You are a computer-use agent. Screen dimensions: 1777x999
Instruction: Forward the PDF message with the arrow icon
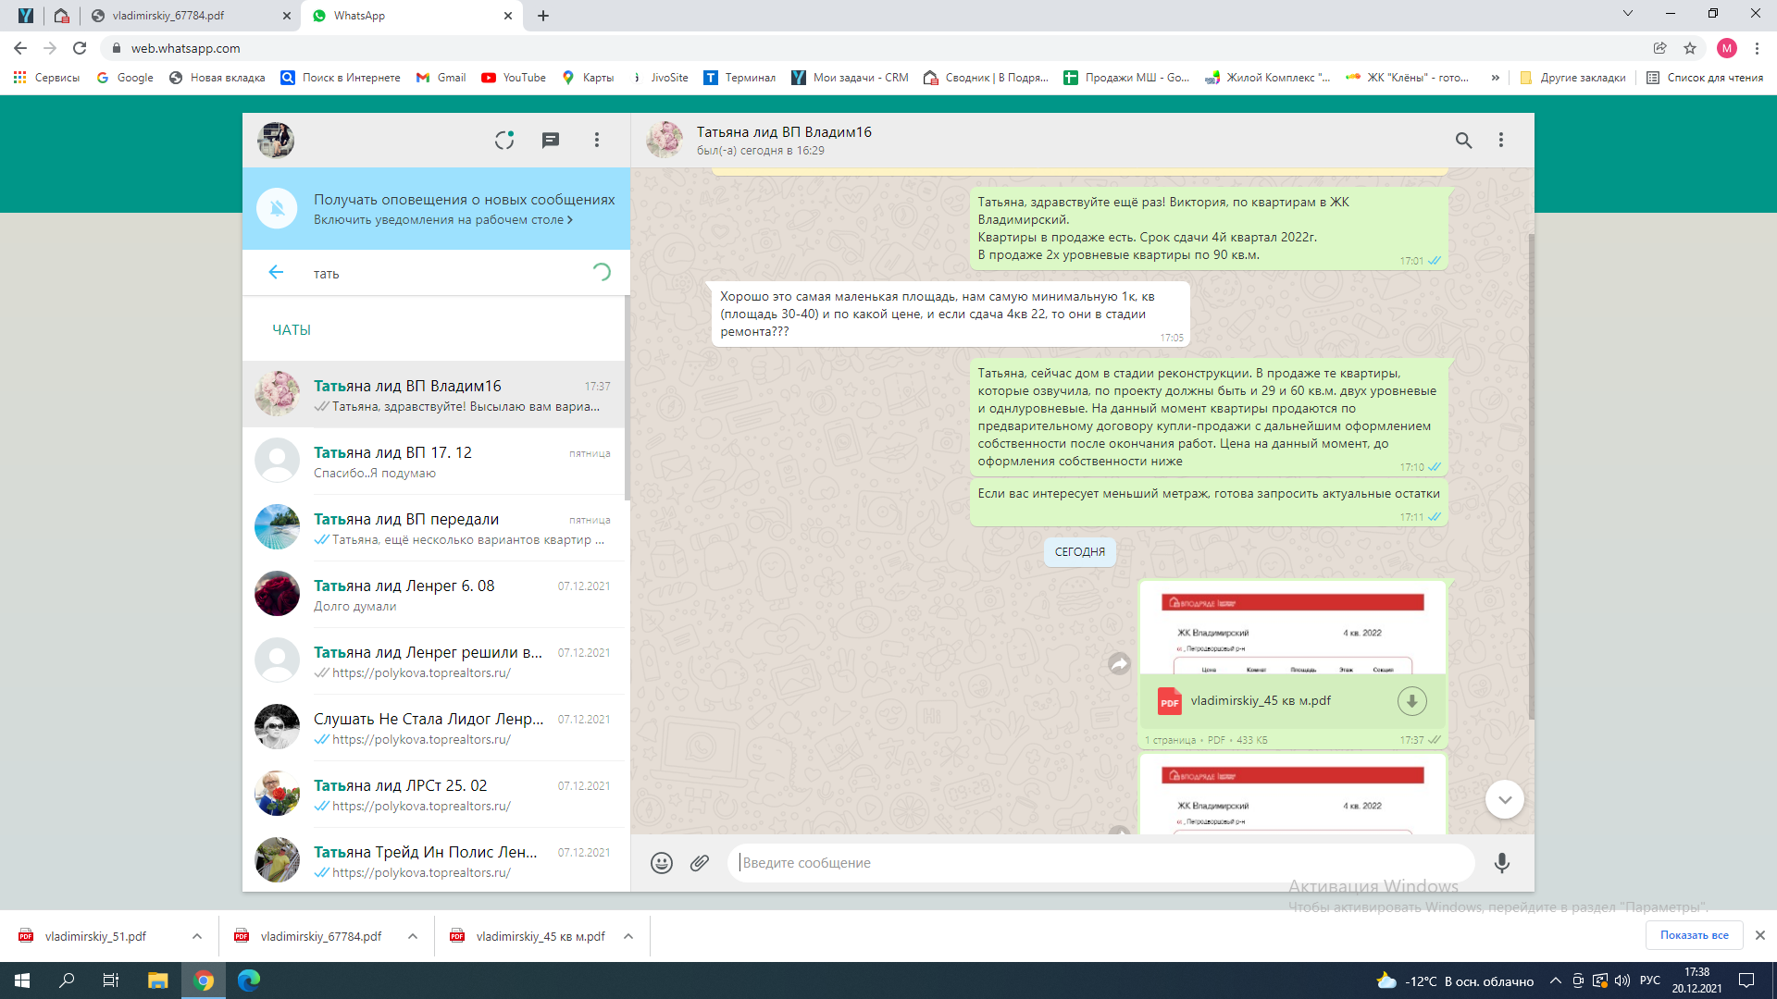[x=1120, y=663]
